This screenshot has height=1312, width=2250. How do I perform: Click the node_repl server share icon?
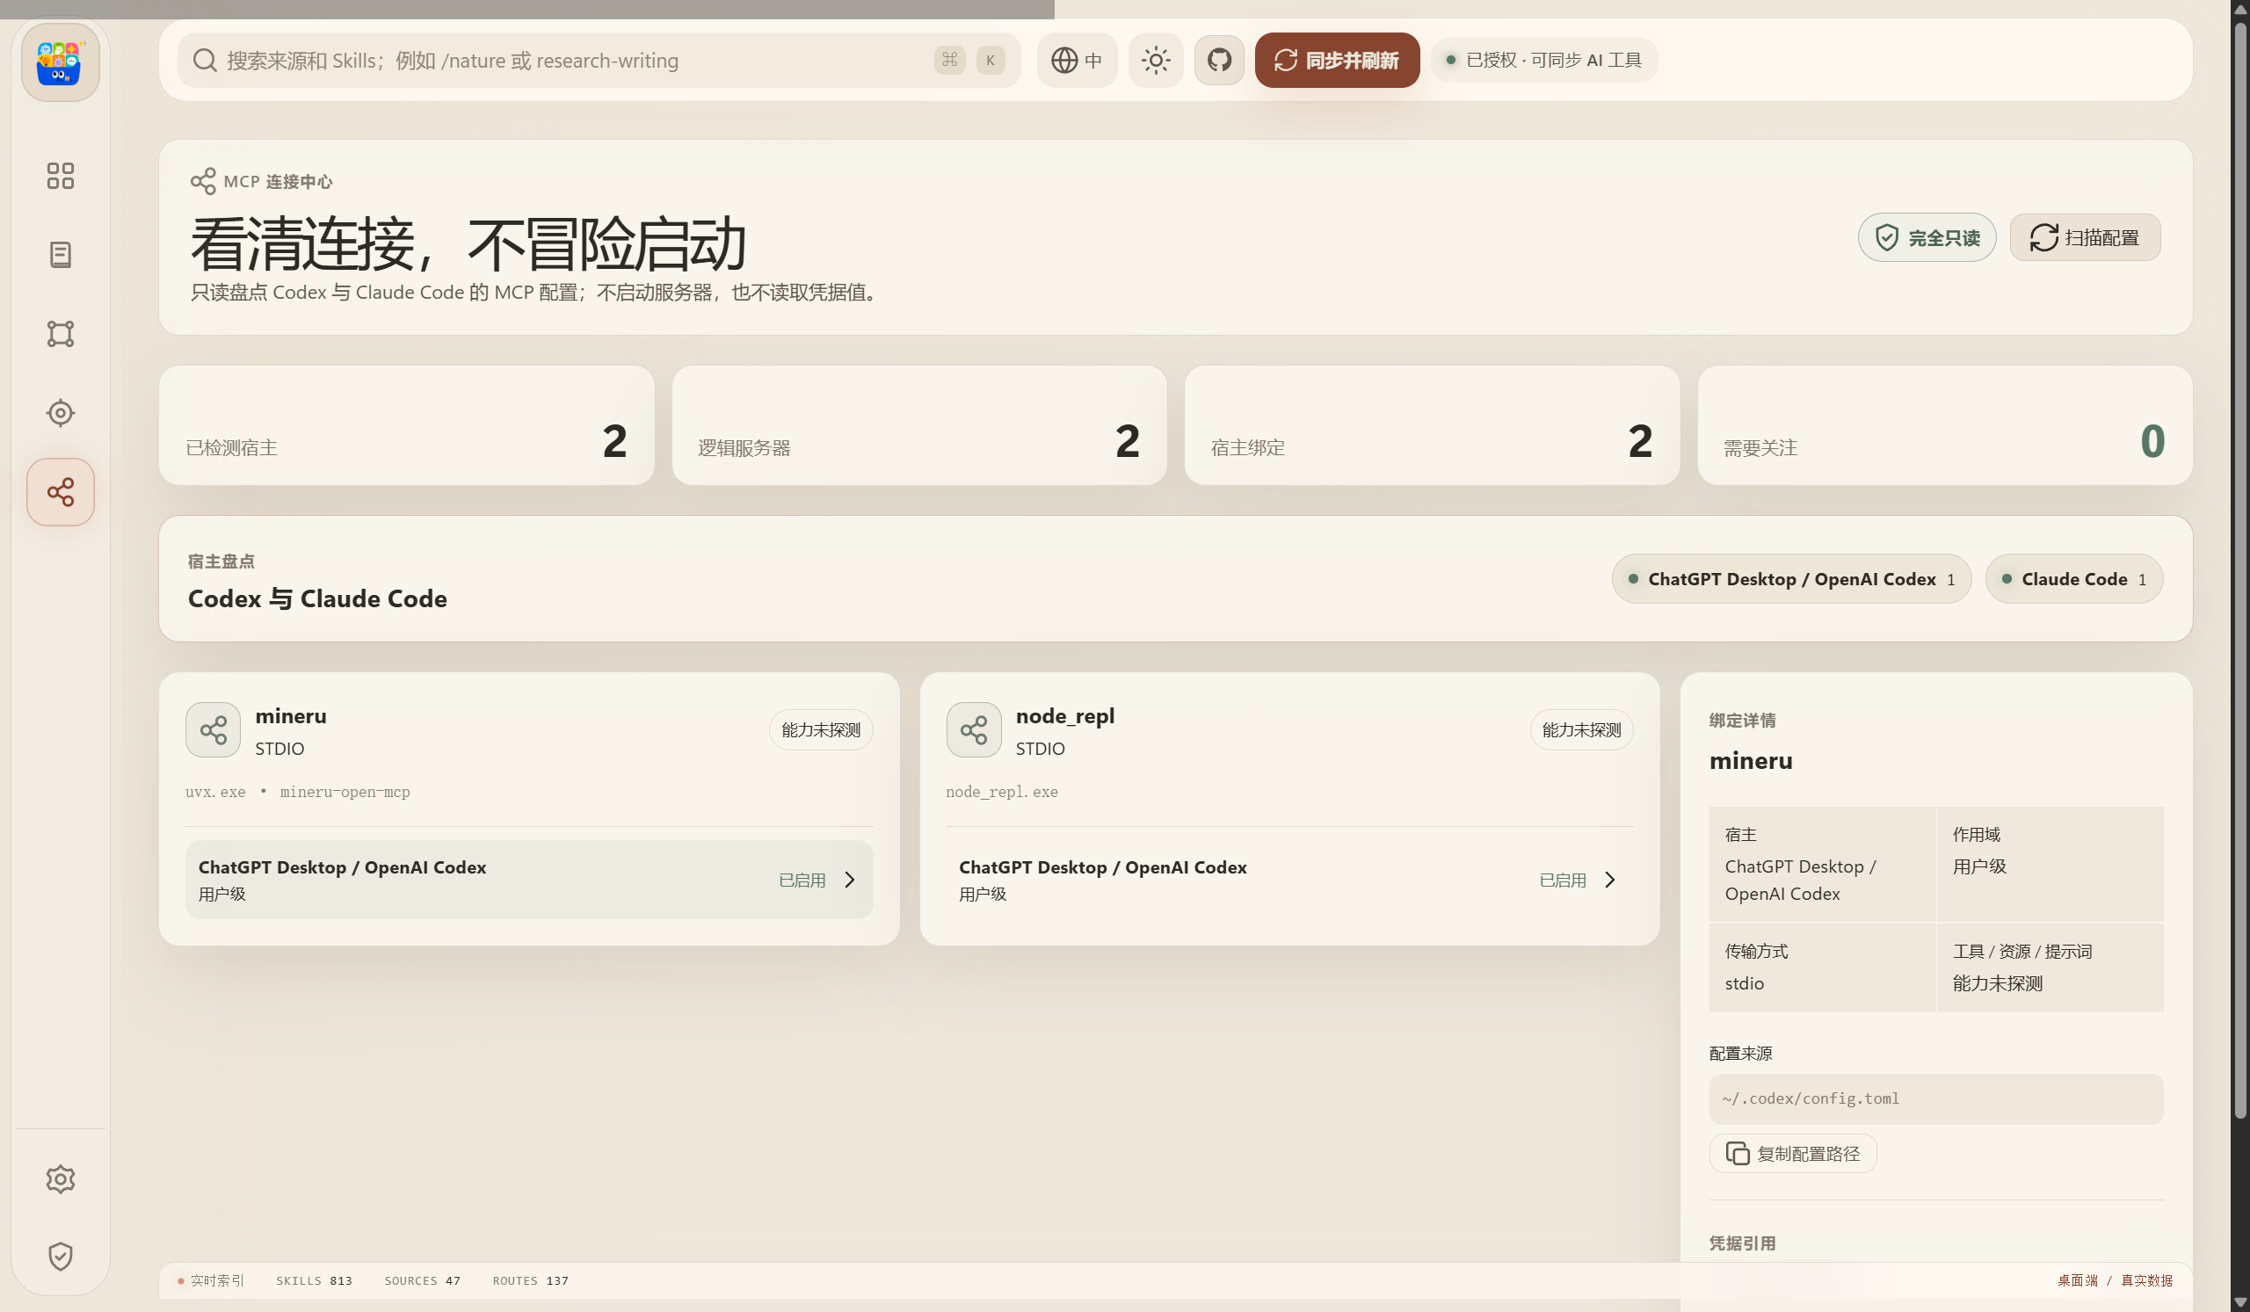[973, 730]
